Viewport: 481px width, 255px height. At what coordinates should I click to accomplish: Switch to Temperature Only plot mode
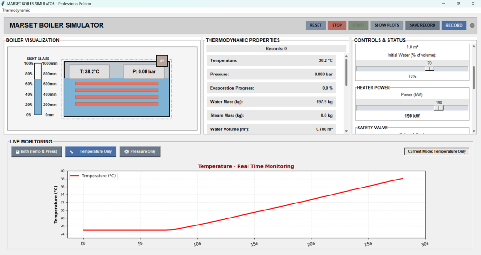(x=91, y=151)
